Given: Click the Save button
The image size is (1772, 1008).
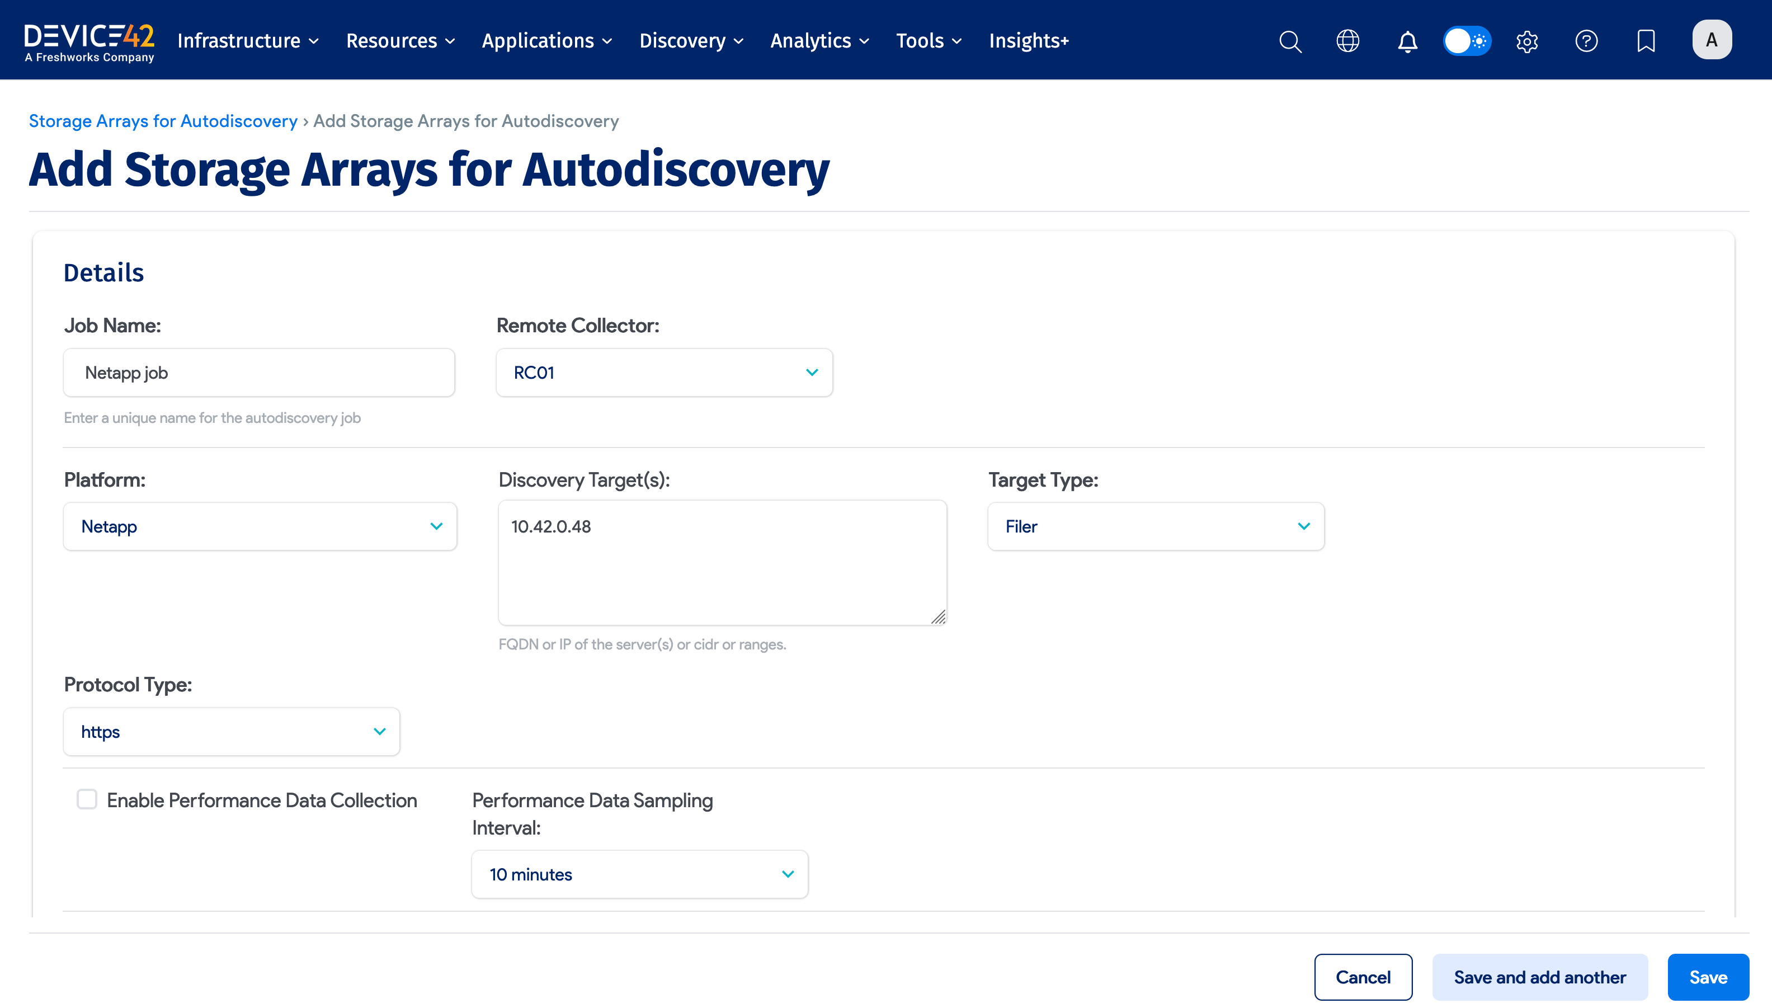Looking at the screenshot, I should pyautogui.click(x=1708, y=977).
